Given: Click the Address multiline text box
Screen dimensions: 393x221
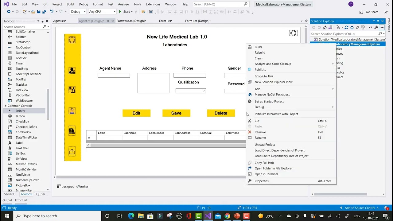Looking at the screenshot, I should pos(154,83).
